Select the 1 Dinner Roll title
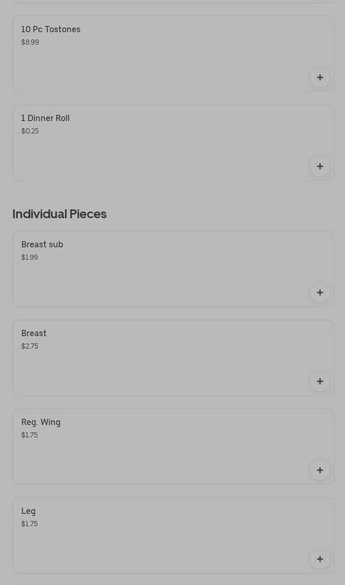345x585 pixels. (45, 118)
